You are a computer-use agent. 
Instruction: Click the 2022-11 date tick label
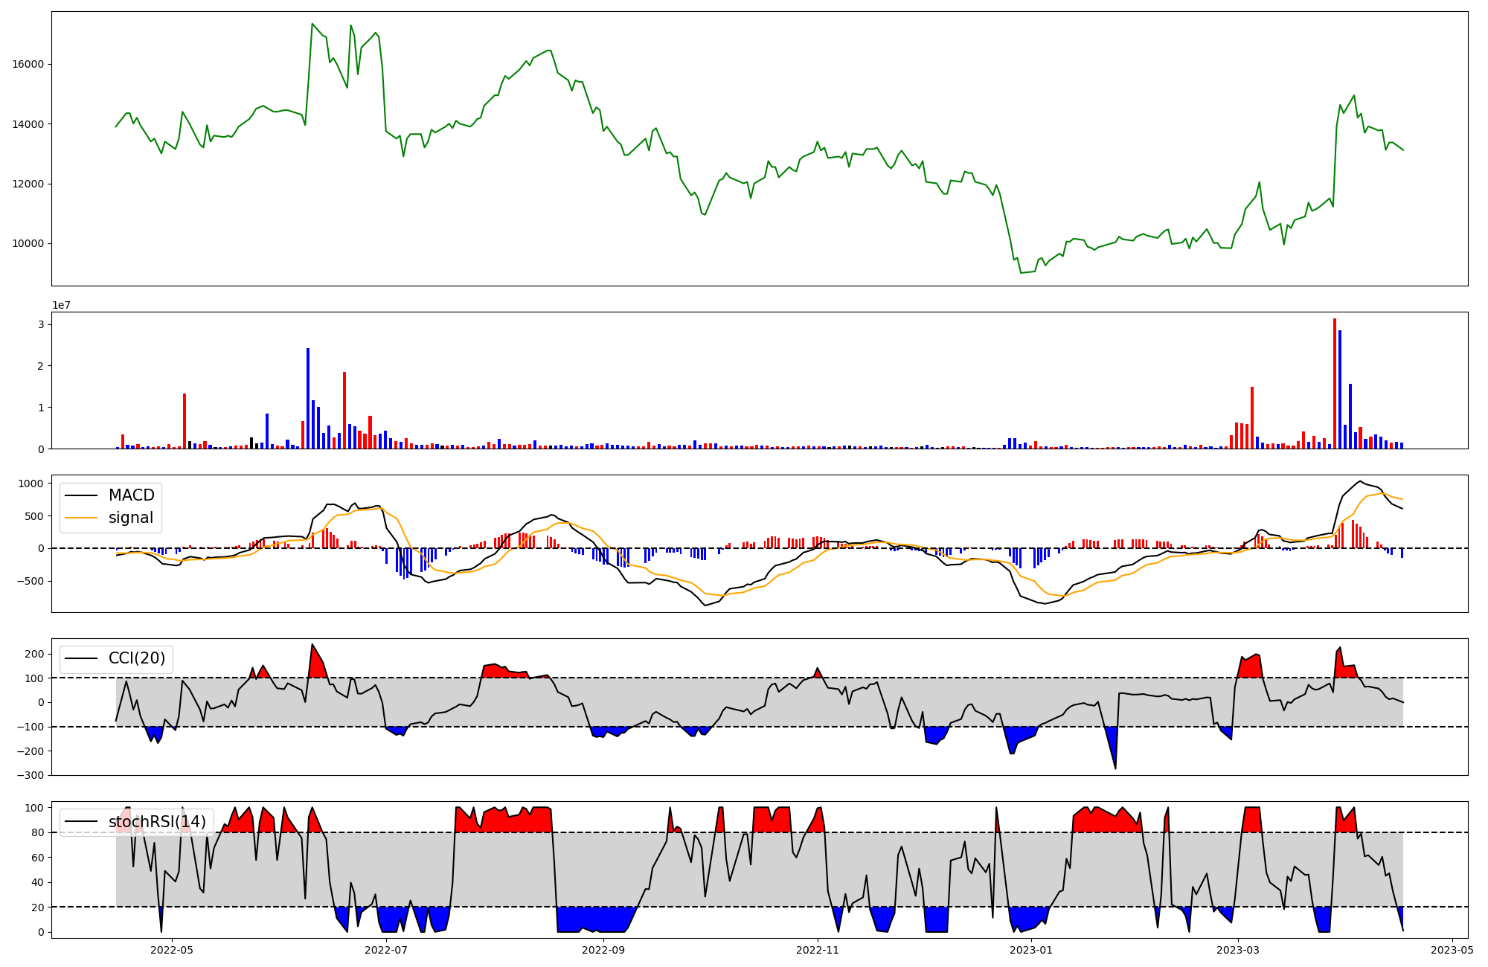(818, 950)
